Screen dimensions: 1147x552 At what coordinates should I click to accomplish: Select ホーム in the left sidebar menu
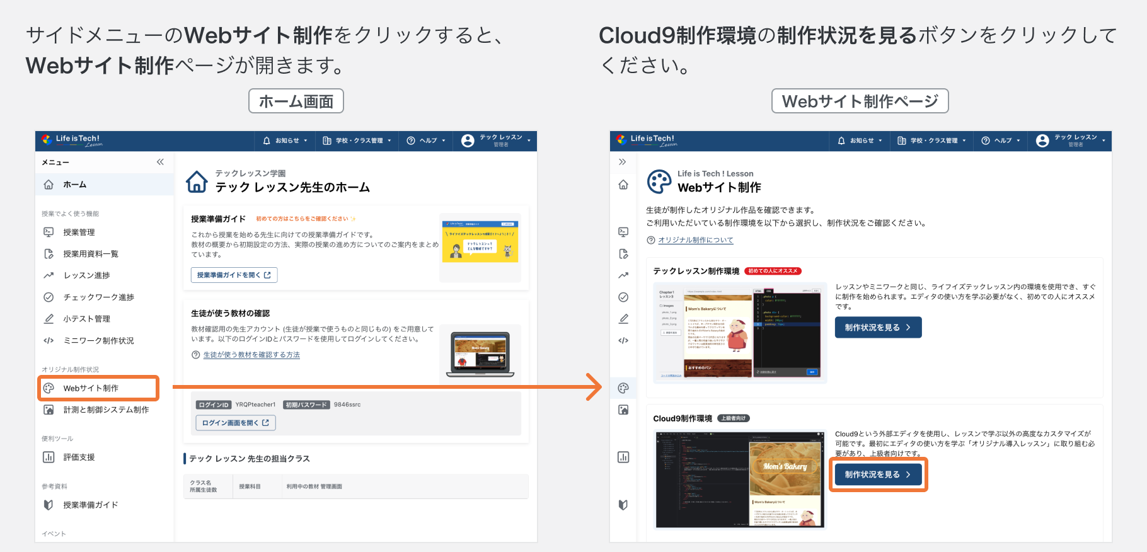105,185
